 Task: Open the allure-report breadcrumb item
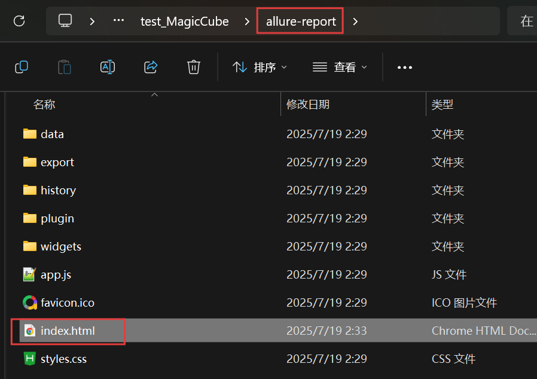click(300, 20)
